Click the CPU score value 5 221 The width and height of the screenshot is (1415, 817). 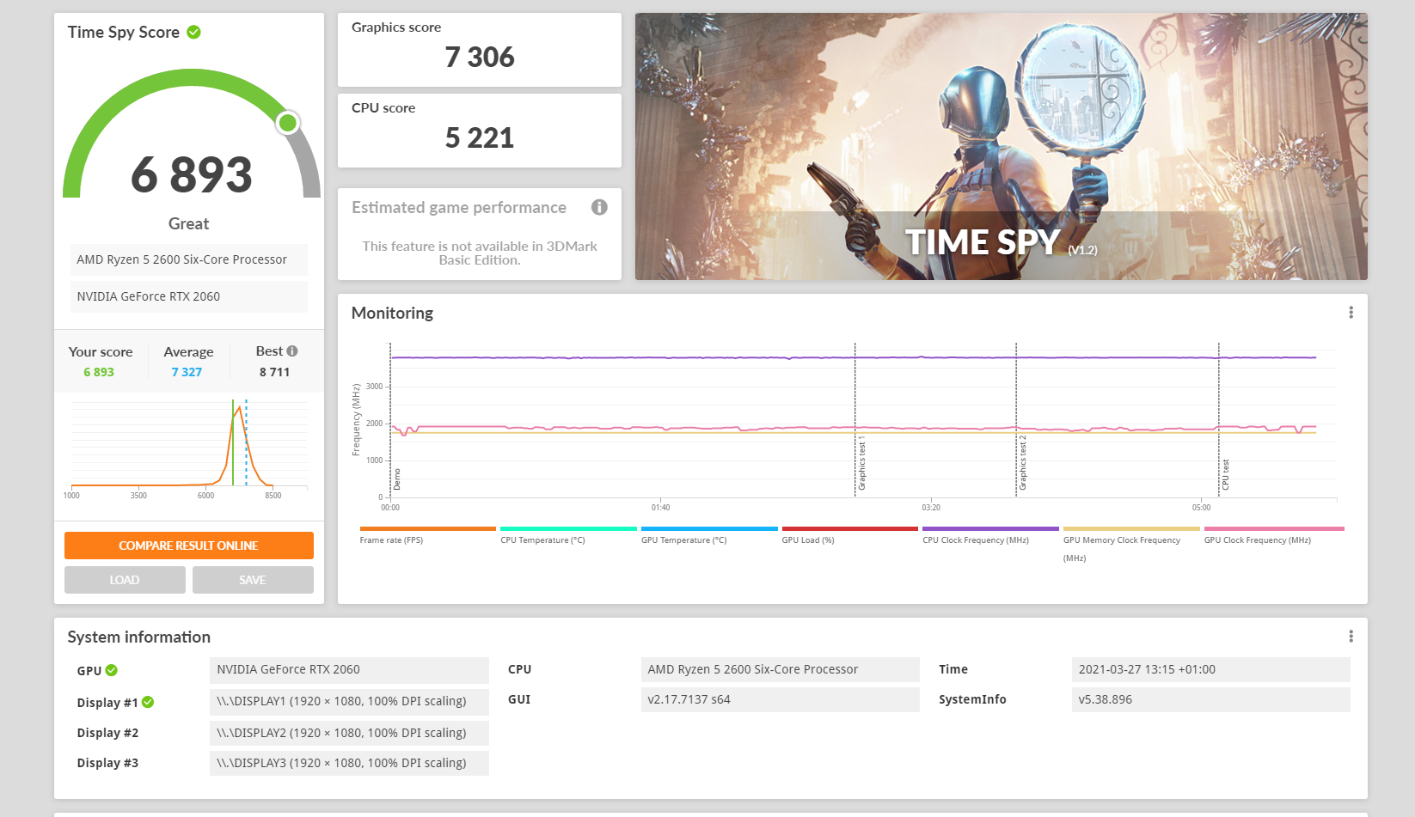480,138
